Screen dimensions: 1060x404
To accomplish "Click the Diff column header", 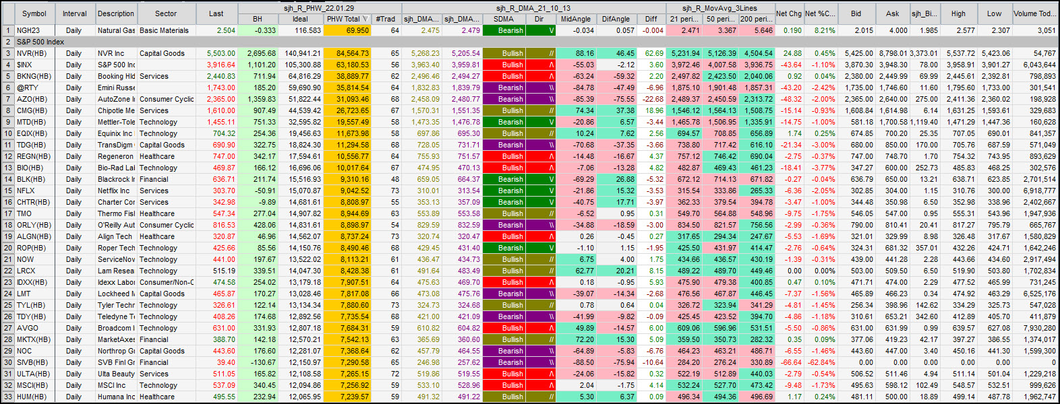I will (x=651, y=19).
